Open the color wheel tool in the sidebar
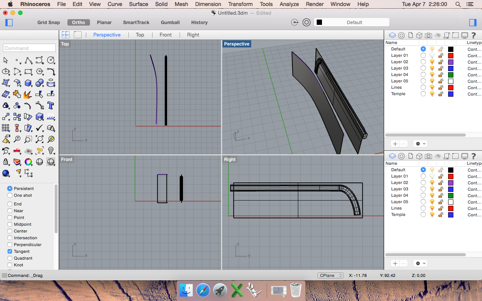 pos(28,162)
